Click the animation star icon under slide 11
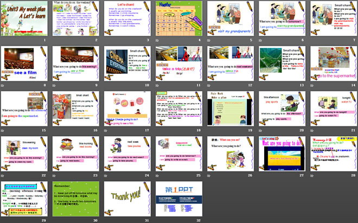Screen dimensions: 358x223 click(x=157, y=85)
